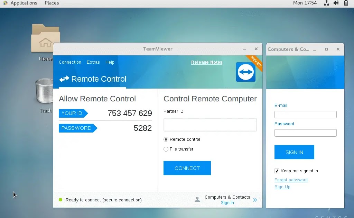
Task: Maximize the Computers & Contacts window
Action: (326, 49)
